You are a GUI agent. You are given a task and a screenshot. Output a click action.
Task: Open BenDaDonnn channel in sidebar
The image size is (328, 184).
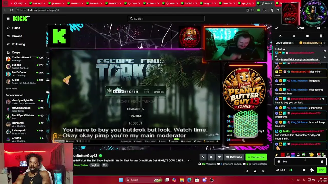pyautogui.click(x=25, y=74)
